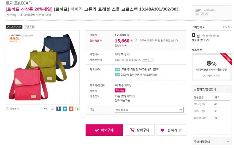Click the info icon beside discounted price

point(136,40)
